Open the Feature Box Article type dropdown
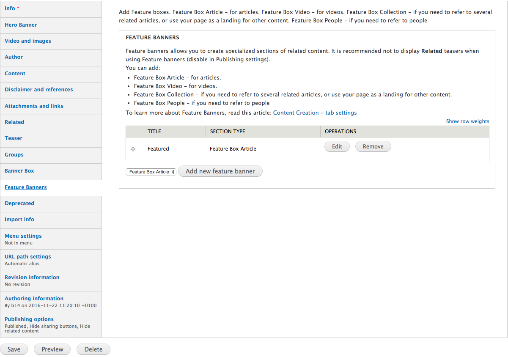Viewport: 508px width, 357px height. (151, 172)
